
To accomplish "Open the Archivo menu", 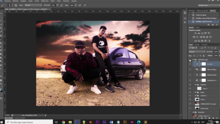I will point(8,1).
